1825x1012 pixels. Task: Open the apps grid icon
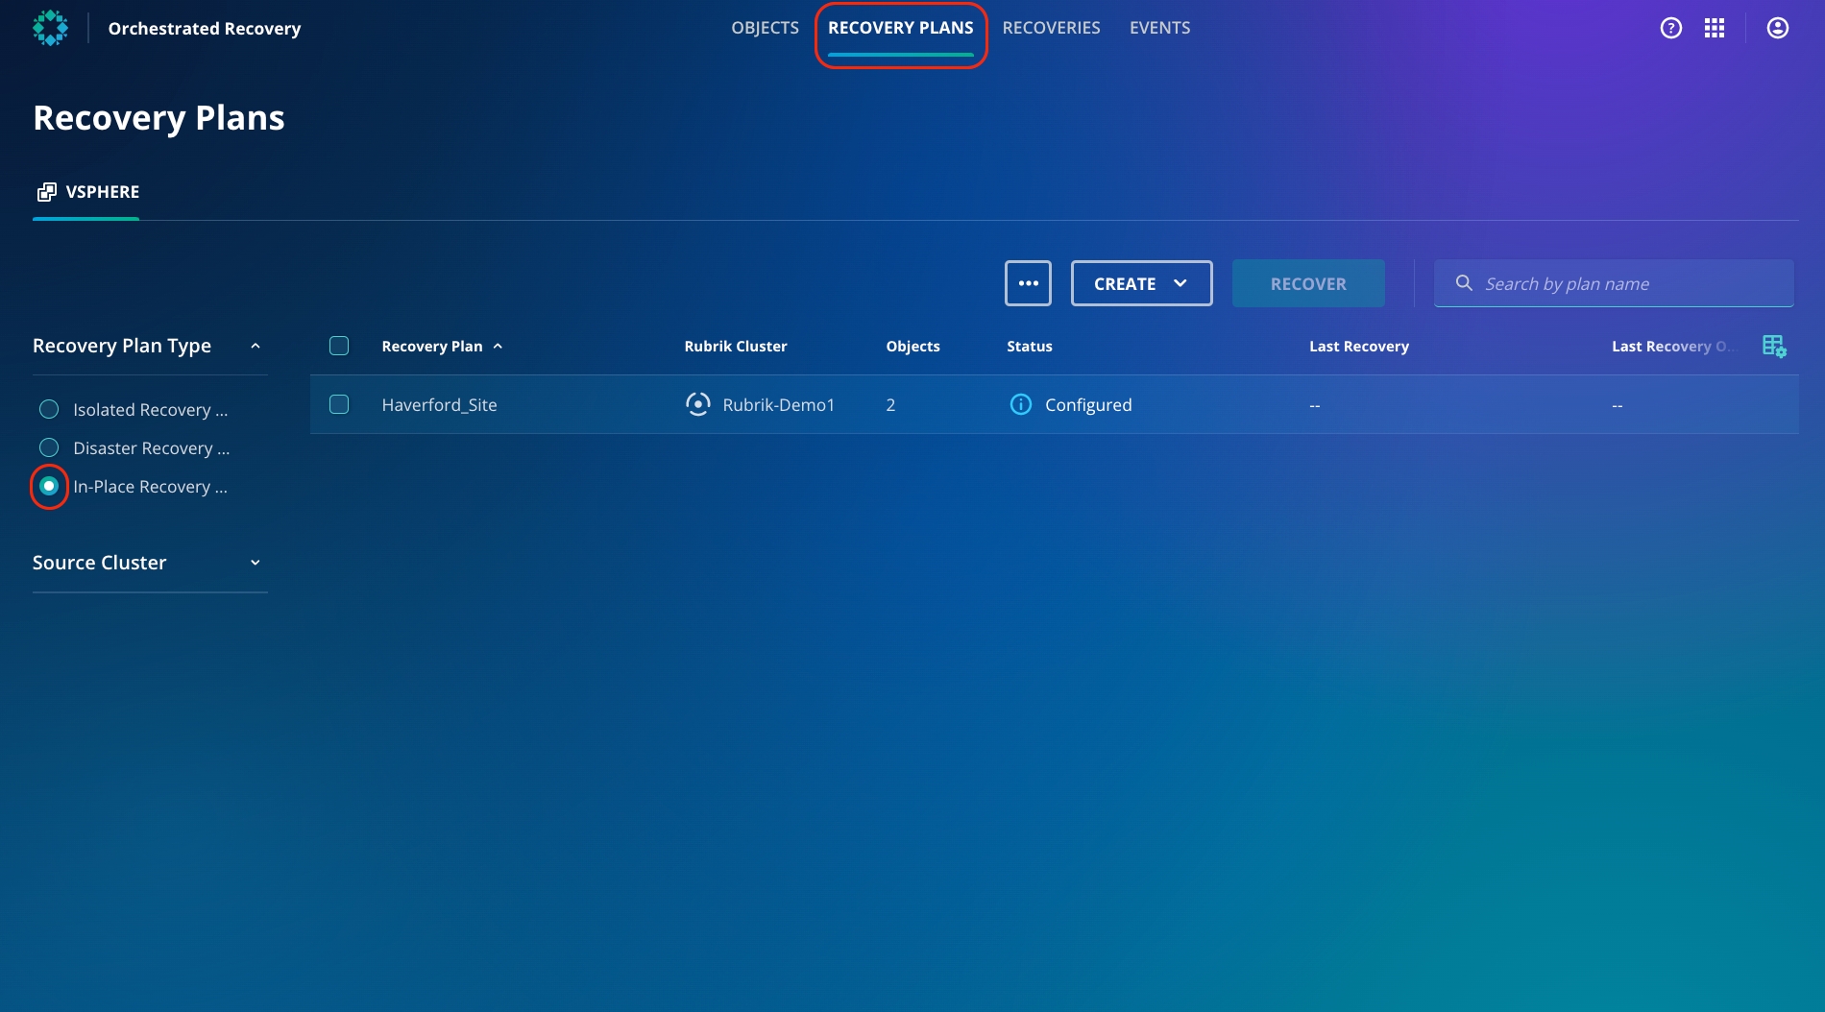(x=1715, y=28)
